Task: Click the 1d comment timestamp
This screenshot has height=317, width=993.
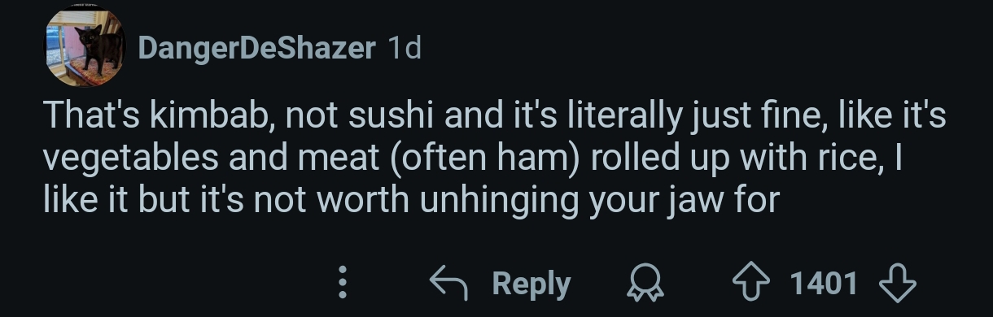Action: 405,48
